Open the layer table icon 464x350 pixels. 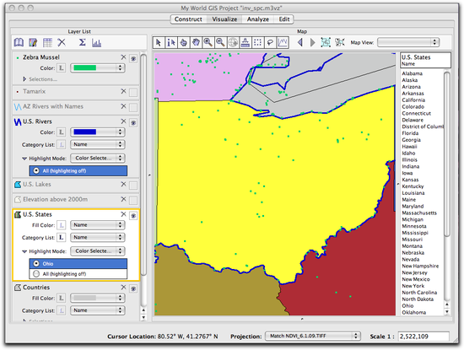click(47, 43)
